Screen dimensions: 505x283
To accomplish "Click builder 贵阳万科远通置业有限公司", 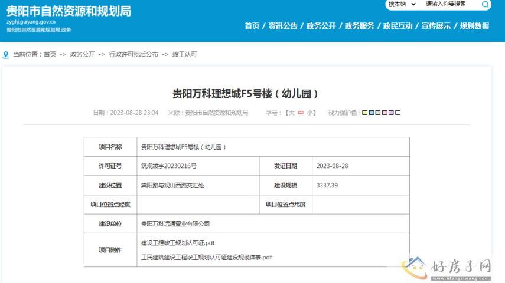I will click(x=175, y=223).
